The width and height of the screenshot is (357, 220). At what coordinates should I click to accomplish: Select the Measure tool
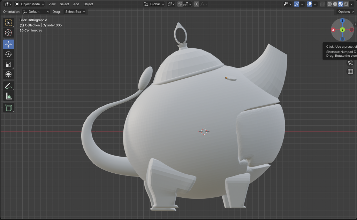point(9,96)
